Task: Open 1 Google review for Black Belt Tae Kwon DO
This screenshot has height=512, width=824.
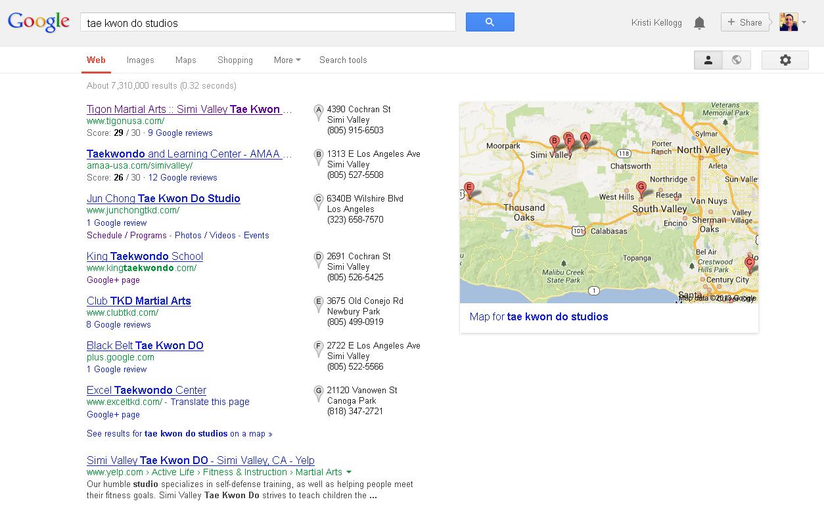Action: coord(117,369)
